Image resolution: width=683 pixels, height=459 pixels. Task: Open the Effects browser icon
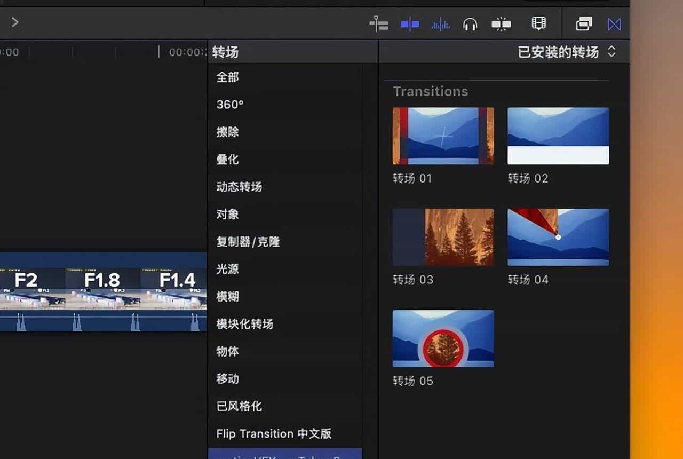(x=583, y=24)
